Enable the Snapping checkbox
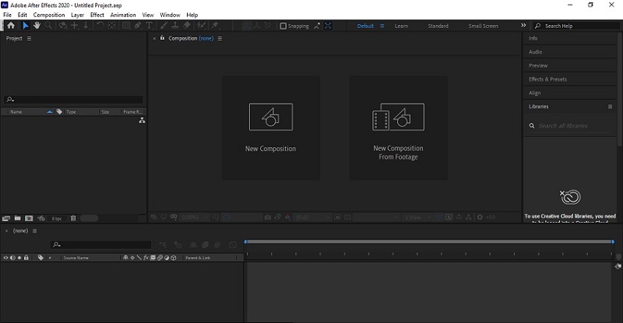The width and height of the screenshot is (623, 323). click(x=283, y=26)
